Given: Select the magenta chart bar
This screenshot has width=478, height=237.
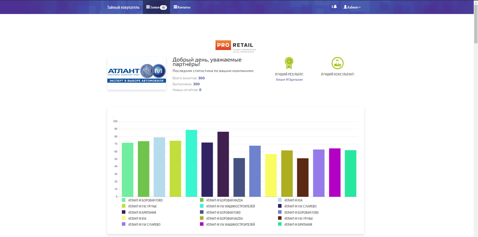Looking at the screenshot, I should click(335, 172).
